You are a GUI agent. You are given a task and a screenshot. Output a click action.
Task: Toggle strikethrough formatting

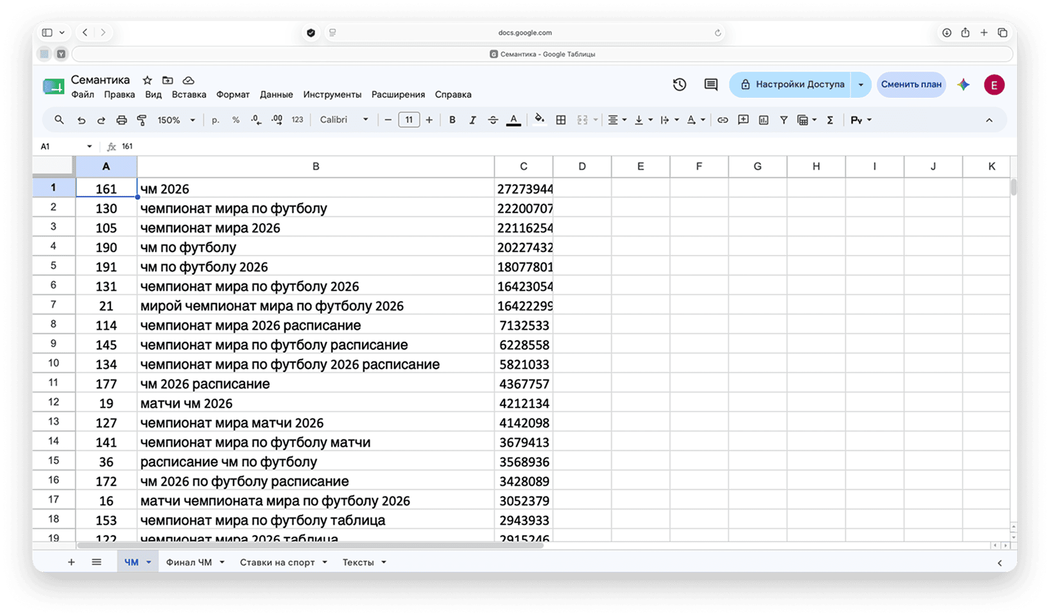(x=493, y=120)
